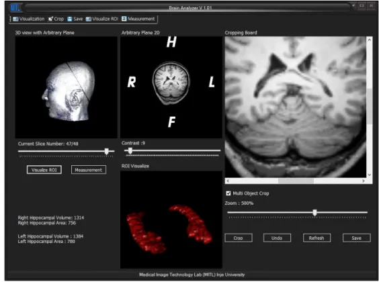Screen dimensions: 379x282
Task: Click the MITL logo in the title bar
Action: [x=15, y=7]
